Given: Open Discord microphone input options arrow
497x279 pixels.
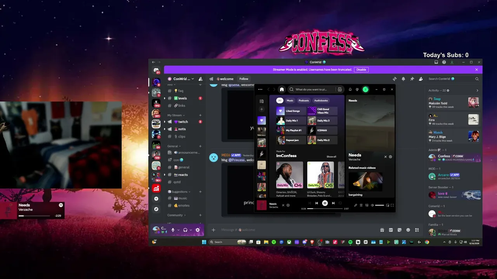Looking at the screenshot, I should (178, 230).
